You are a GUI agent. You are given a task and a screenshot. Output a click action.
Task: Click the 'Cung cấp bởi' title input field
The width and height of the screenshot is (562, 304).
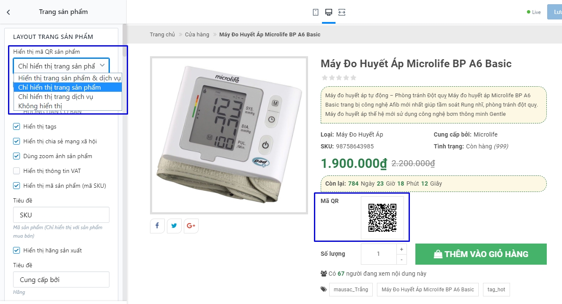[x=61, y=279]
